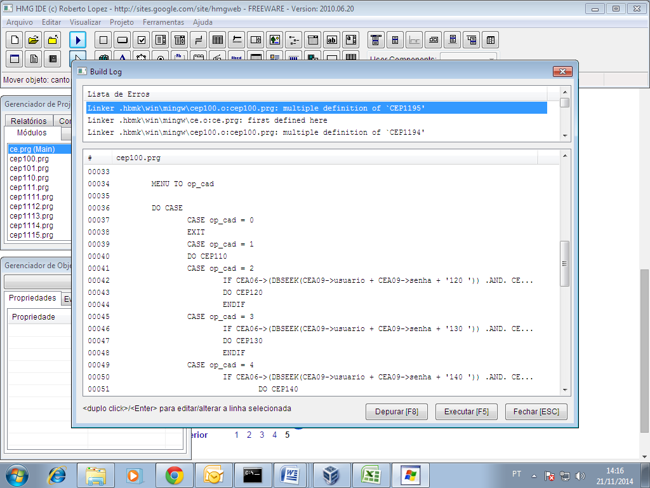Click the Open project folder icon
650x488 pixels.
coord(34,40)
